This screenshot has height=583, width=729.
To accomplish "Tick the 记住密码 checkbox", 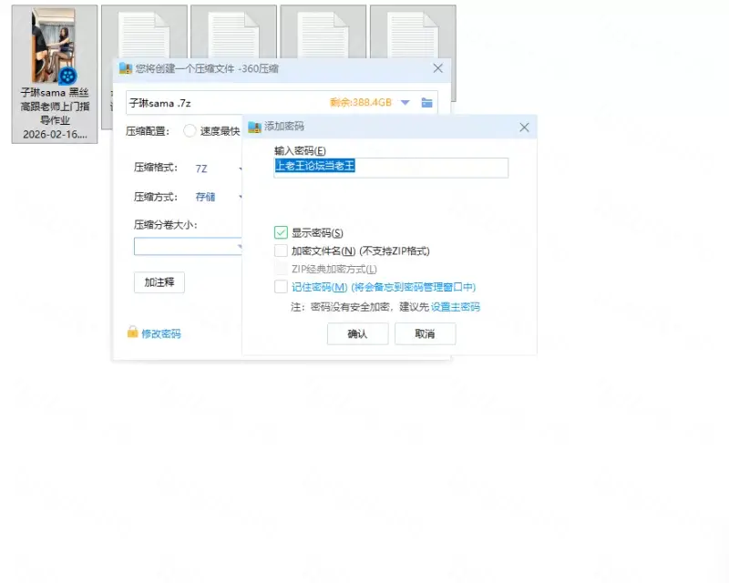I will pos(281,287).
